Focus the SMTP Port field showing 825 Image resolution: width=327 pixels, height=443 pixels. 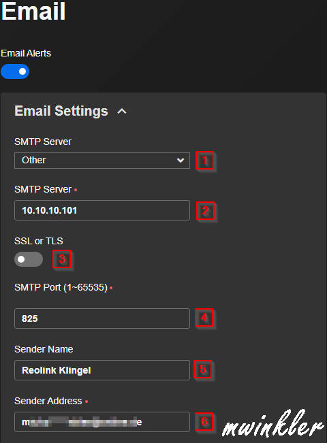click(x=102, y=318)
